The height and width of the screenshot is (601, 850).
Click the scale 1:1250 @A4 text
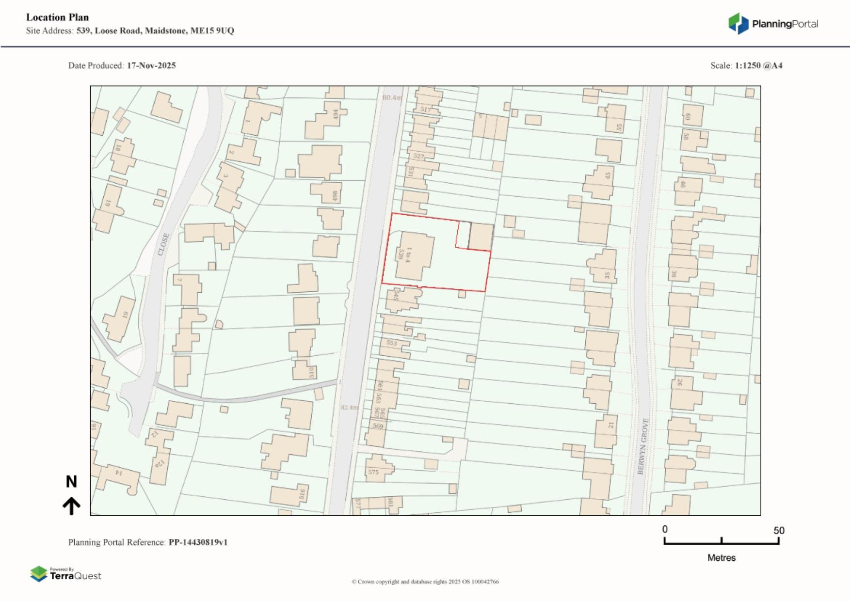[758, 65]
